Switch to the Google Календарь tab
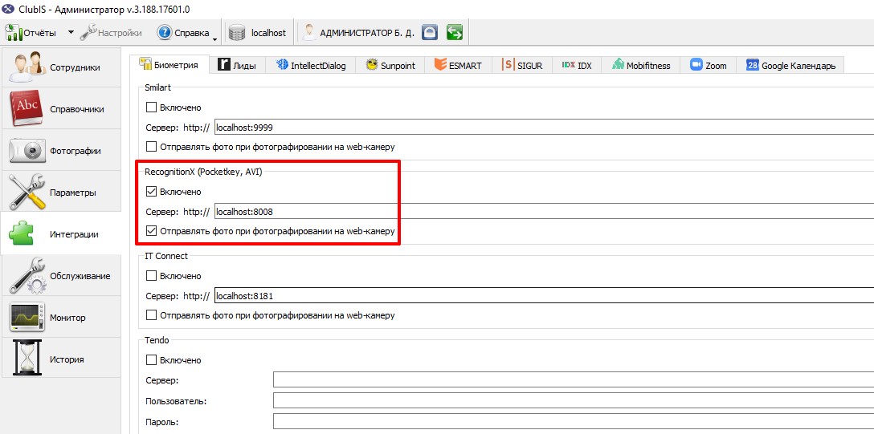 point(790,65)
